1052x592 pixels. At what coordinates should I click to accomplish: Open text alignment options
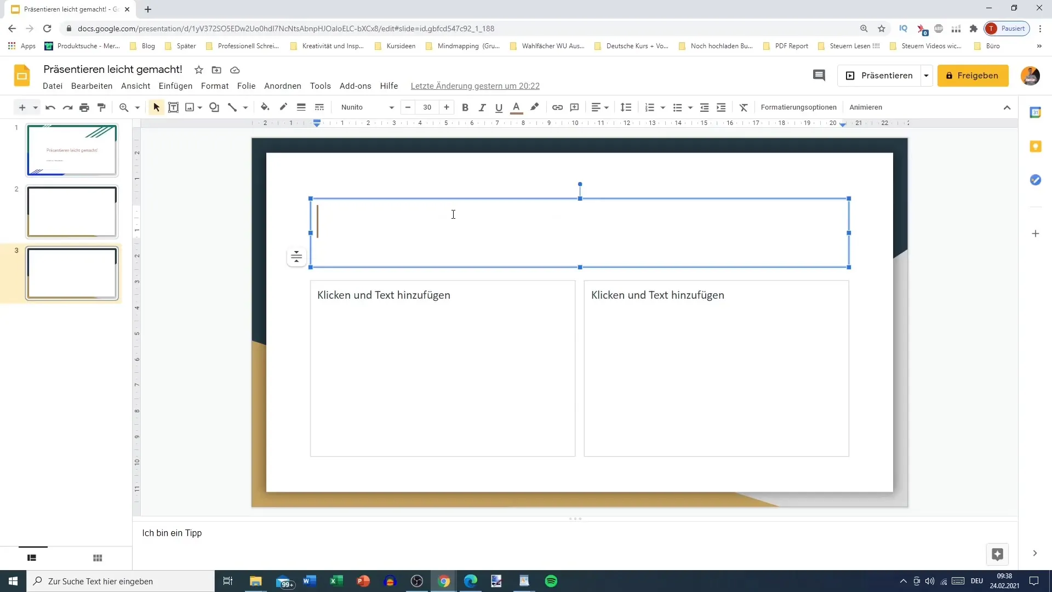(600, 107)
